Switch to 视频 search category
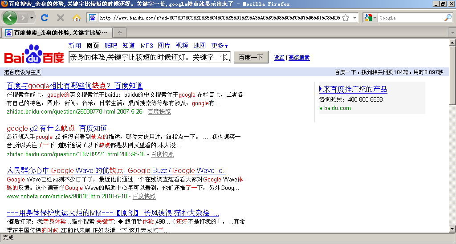The height and width of the screenshot is (244, 456). pos(182,46)
